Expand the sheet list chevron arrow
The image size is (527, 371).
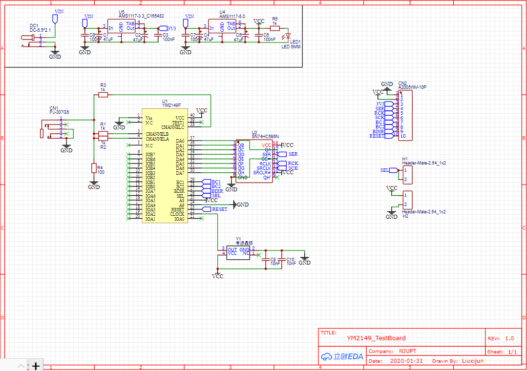pyautogui.click(x=21, y=366)
